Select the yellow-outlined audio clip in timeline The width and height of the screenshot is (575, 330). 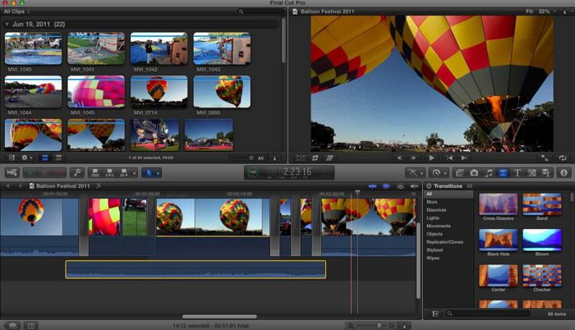195,269
